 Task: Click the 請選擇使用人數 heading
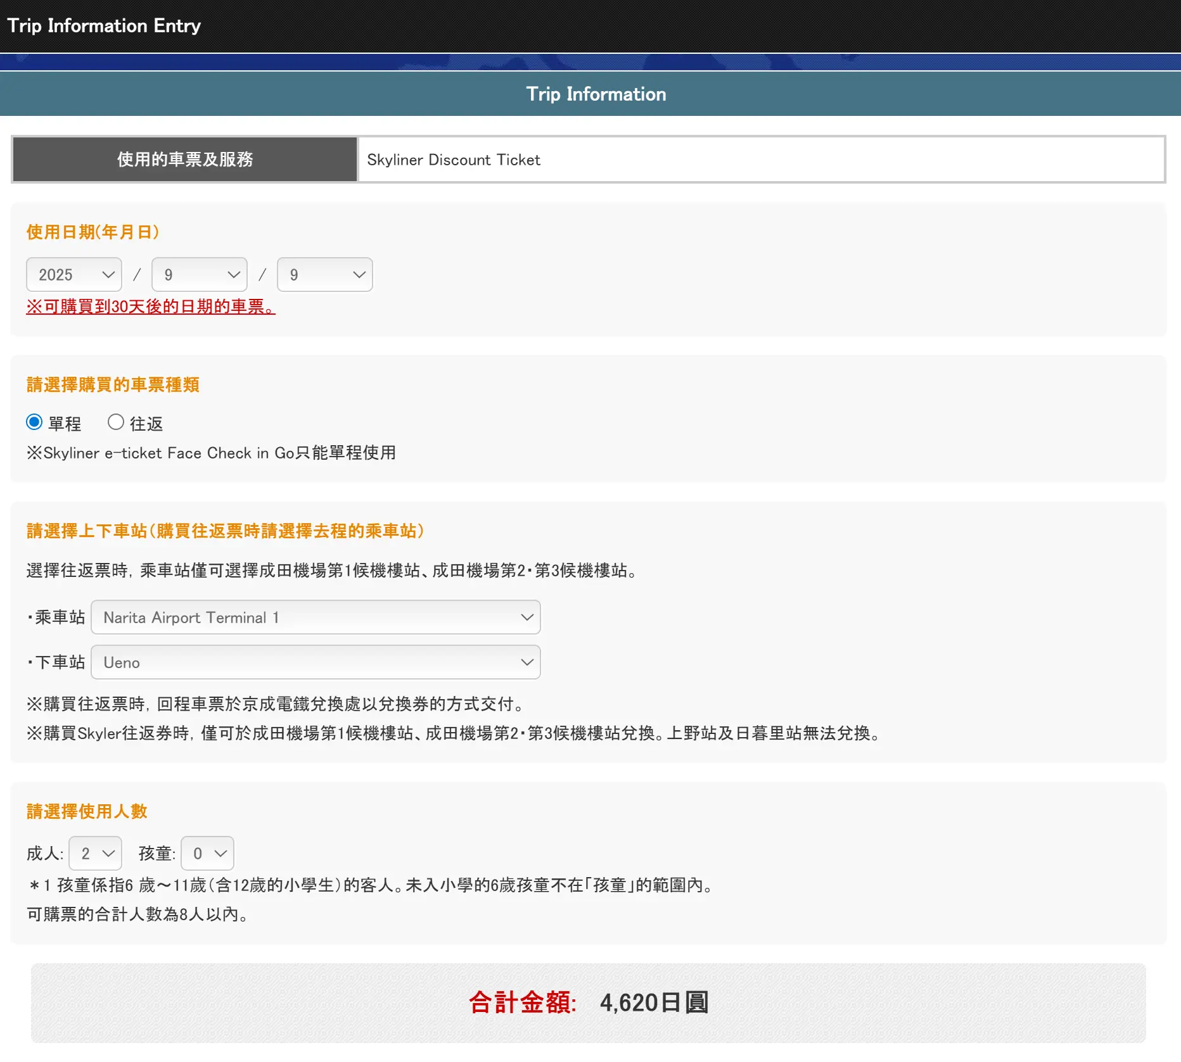click(x=87, y=812)
